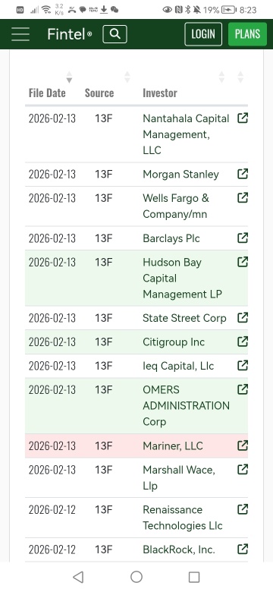Open Renaissance Technologies Llc investor link
The width and height of the screenshot is (273, 592).
pos(183,518)
